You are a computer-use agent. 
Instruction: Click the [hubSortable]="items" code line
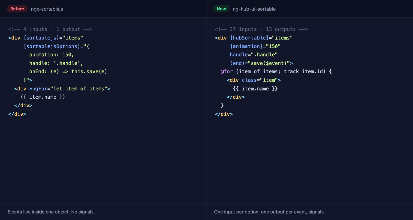click(x=254, y=38)
